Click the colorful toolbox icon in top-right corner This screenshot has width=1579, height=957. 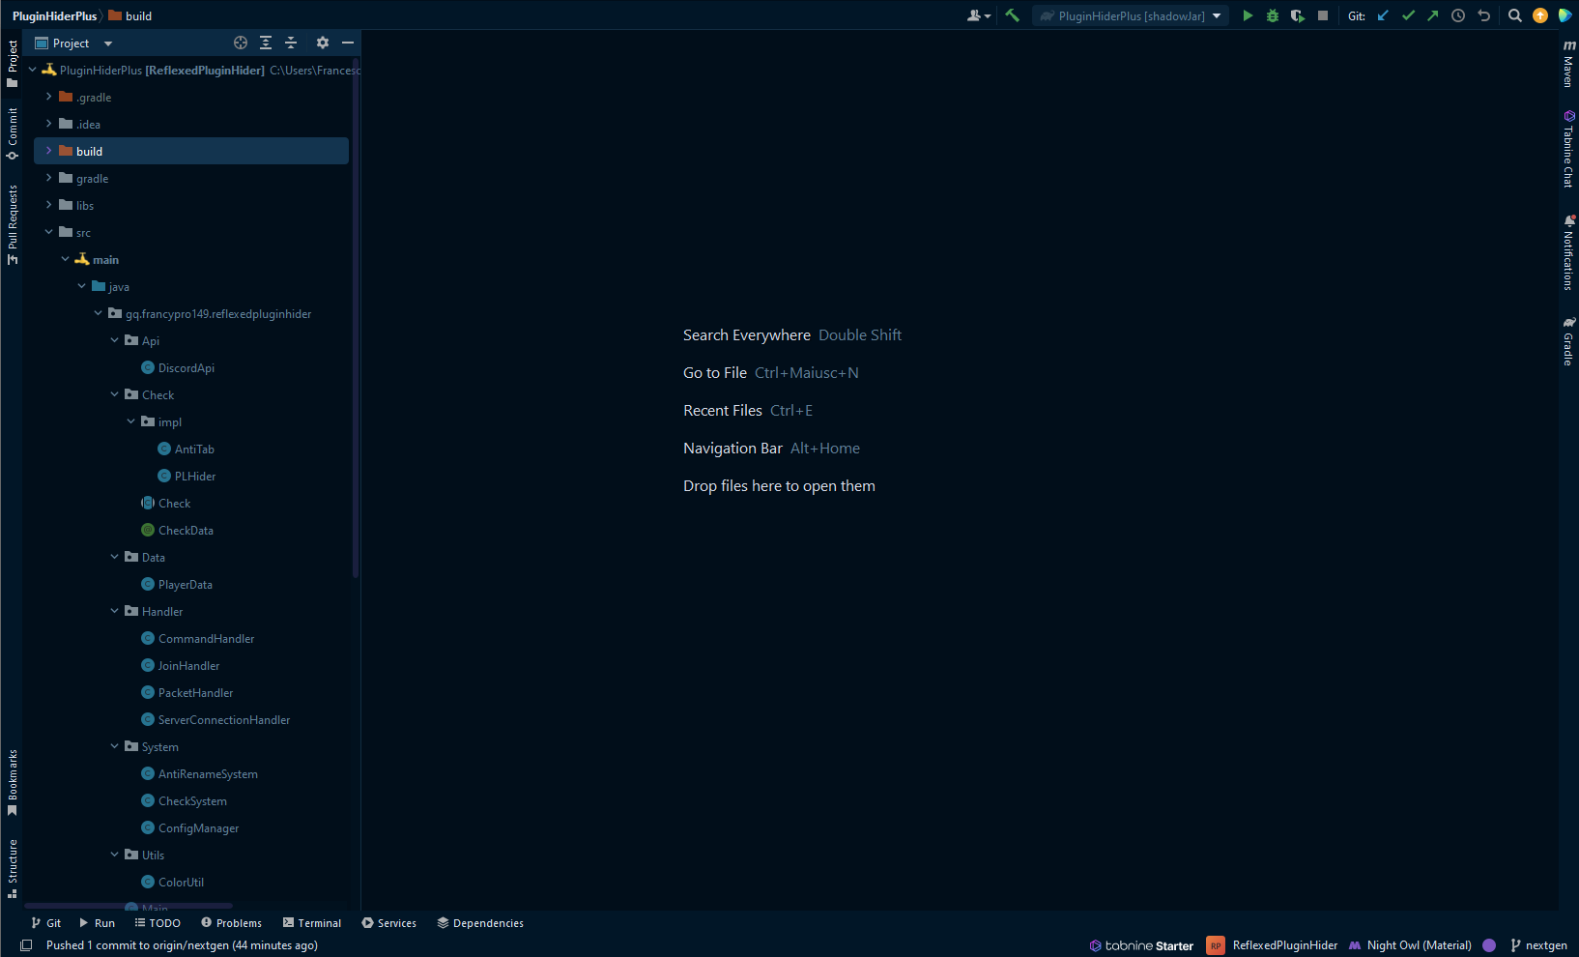tap(1565, 15)
